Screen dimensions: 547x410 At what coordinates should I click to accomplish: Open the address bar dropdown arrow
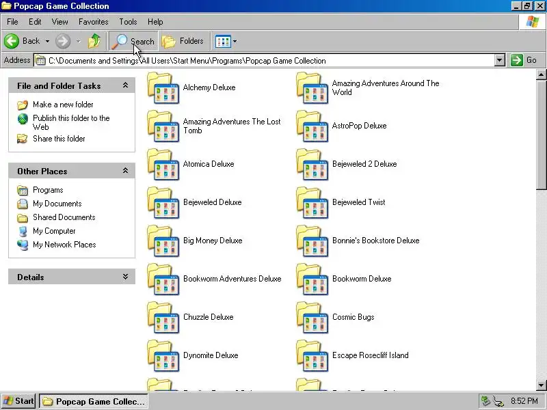tap(500, 60)
